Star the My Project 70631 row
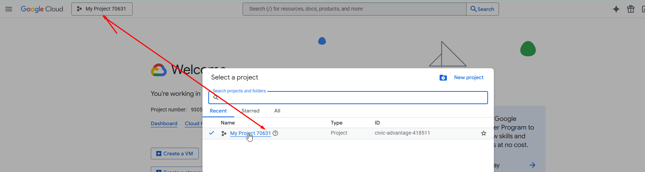Screen dimensions: 645x172 tap(483, 133)
